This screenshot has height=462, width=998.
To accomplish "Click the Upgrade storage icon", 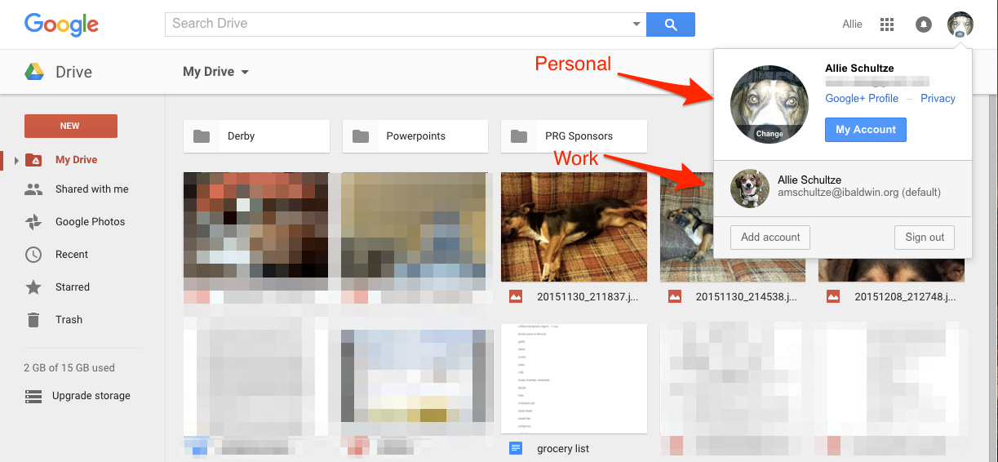I will pos(33,396).
